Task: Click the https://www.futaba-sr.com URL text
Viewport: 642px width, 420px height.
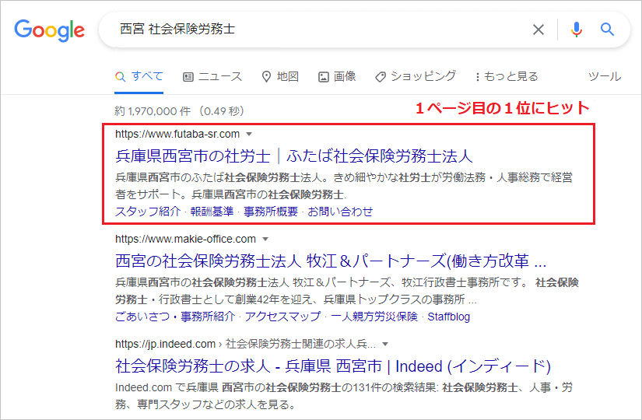Action: pos(177,135)
